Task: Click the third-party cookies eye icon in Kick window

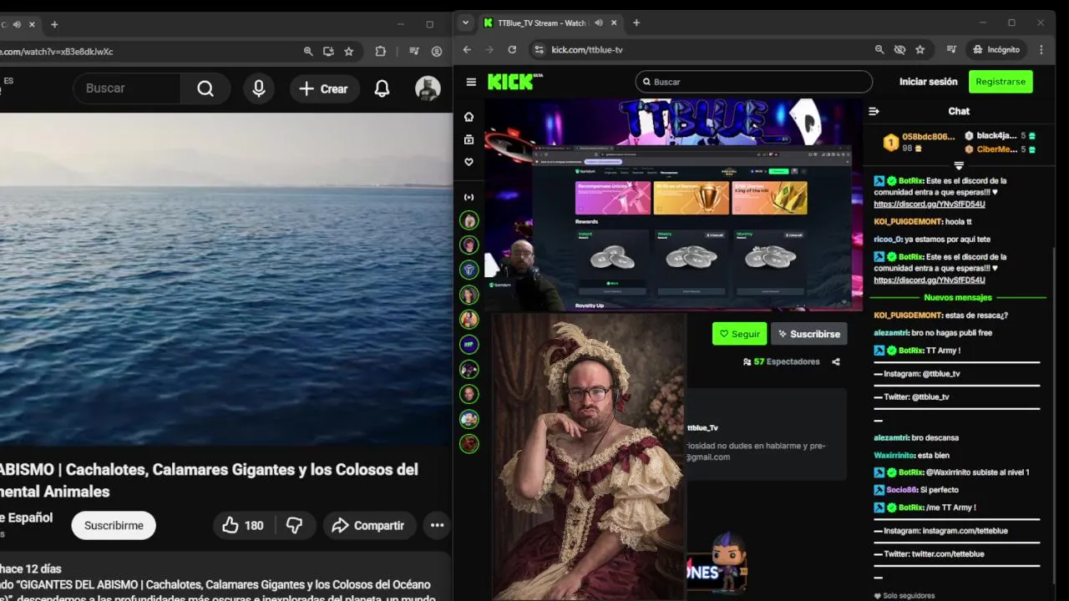Action: tap(899, 49)
